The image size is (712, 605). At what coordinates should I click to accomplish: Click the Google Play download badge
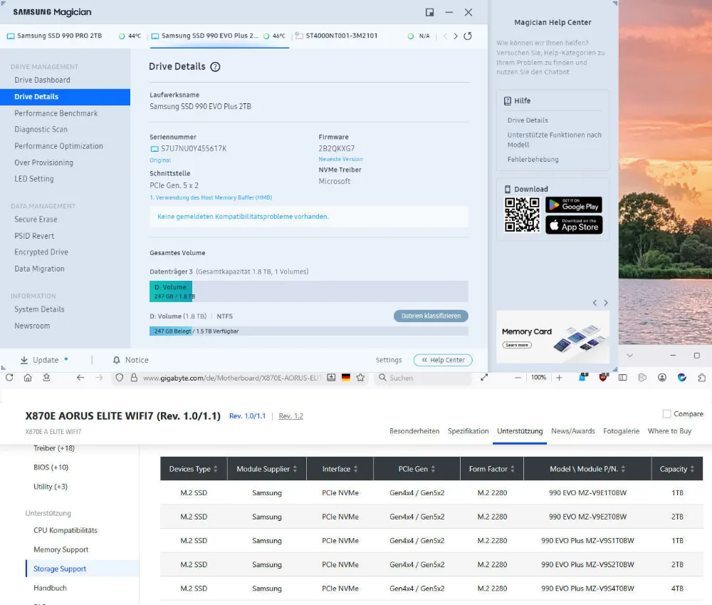[x=573, y=206]
